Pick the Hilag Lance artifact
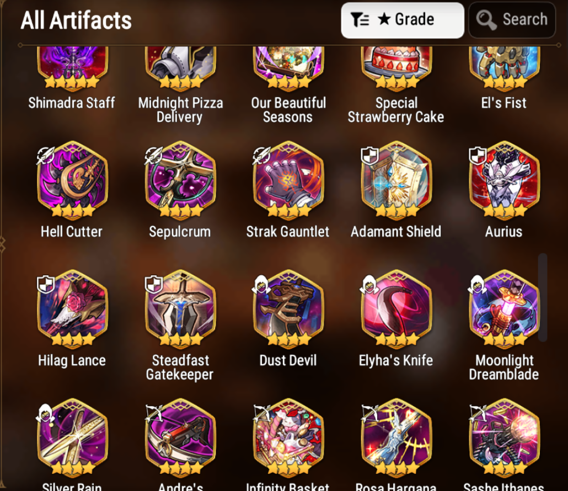The height and width of the screenshot is (491, 568). (72, 309)
